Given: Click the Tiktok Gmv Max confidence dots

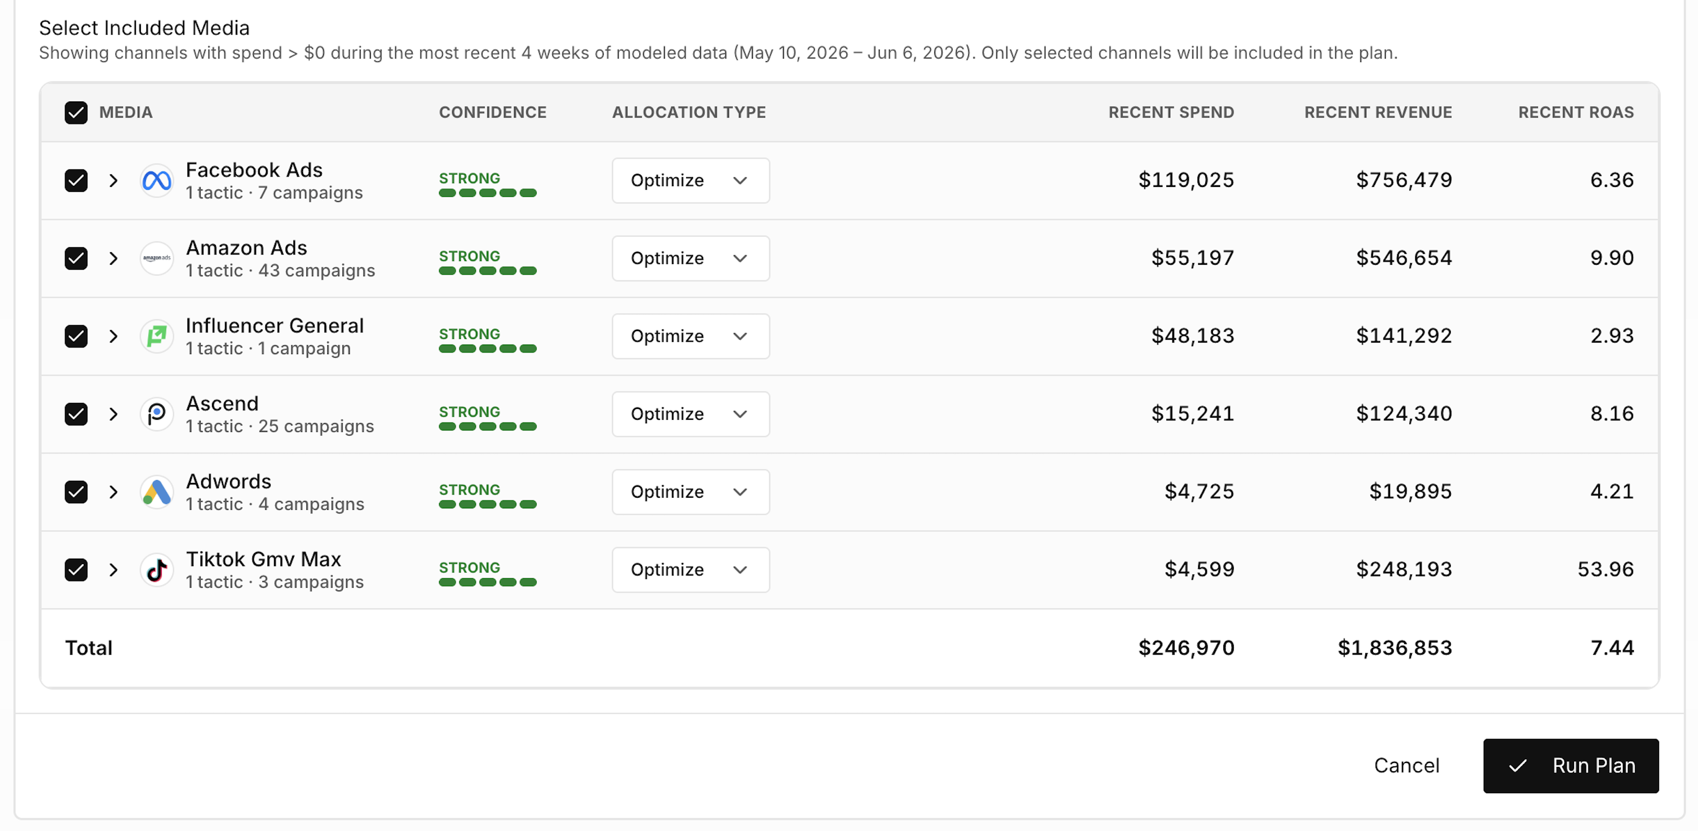Looking at the screenshot, I should 488,582.
